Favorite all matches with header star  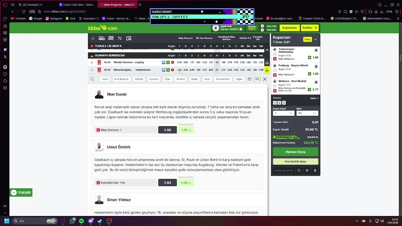93,38
